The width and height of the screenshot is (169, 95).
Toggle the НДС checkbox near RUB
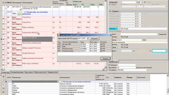[145, 2]
